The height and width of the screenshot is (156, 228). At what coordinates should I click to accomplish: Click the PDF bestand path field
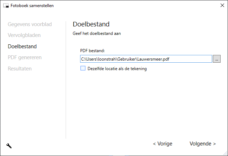coord(146,59)
